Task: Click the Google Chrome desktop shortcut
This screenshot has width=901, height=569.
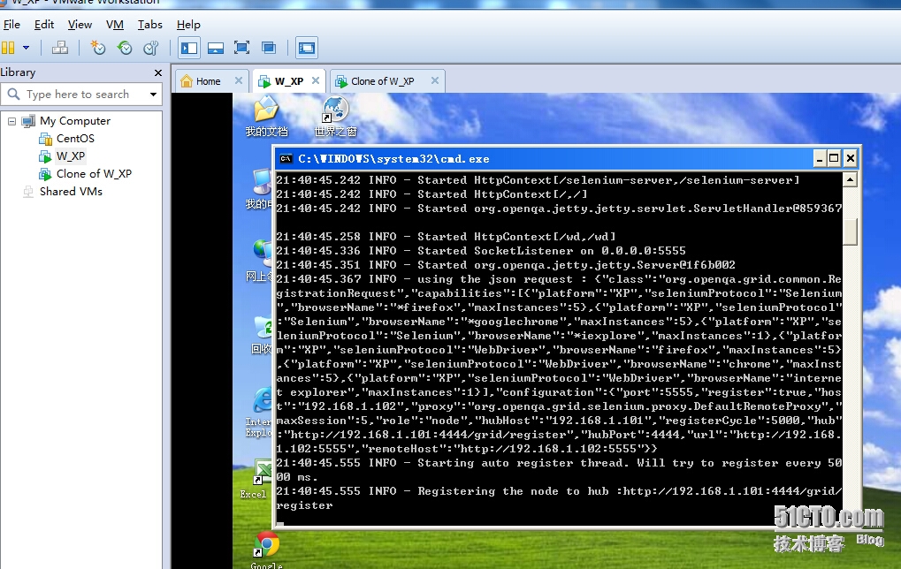Action: tap(266, 550)
